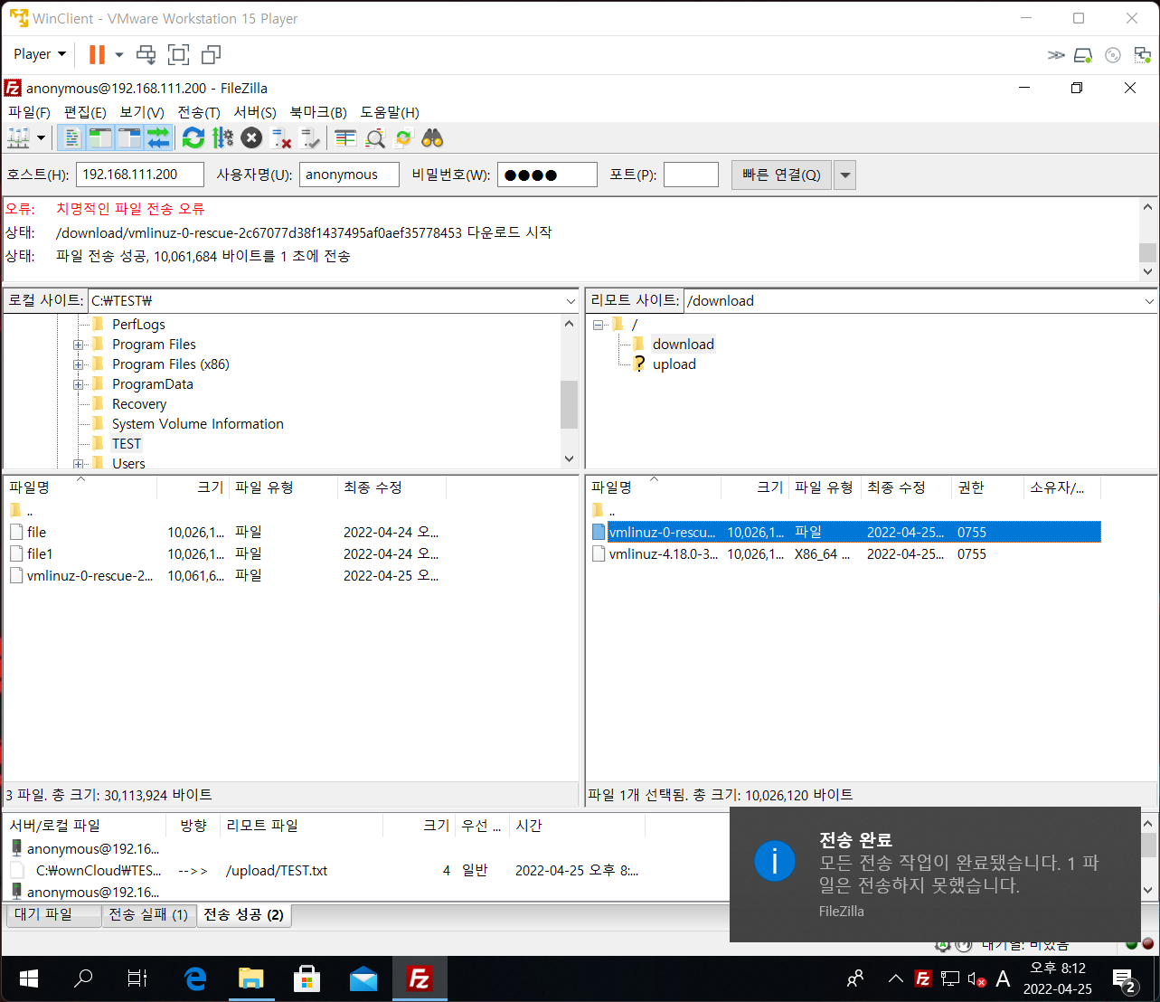
Task: Sort local list by 최종 수정 column
Action: (391, 487)
